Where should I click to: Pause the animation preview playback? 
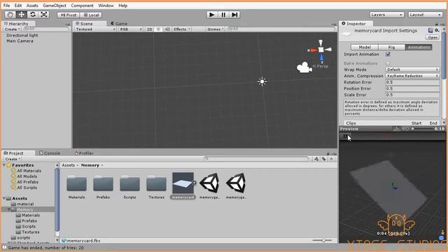click(345, 136)
